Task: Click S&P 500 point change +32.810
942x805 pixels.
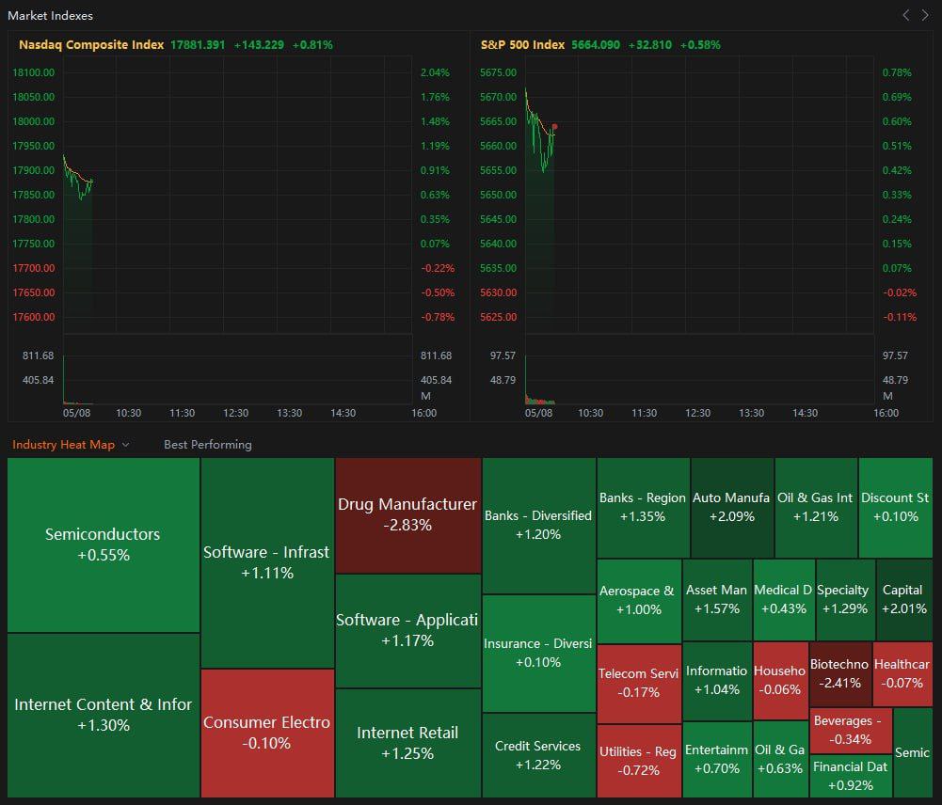Action: click(650, 44)
